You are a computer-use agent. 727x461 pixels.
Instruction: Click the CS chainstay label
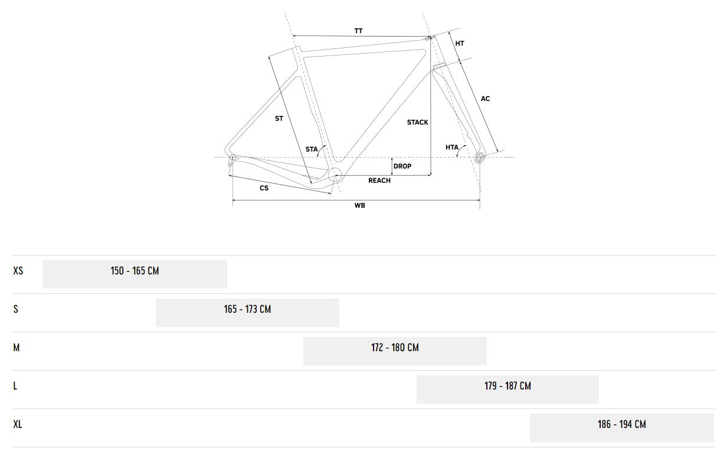pos(264,188)
